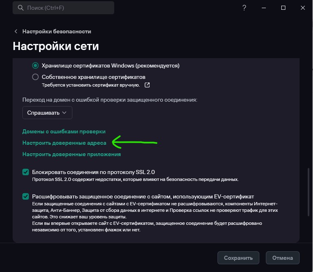Click the external link icon for manual certificate
The image size is (313, 272).
pyautogui.click(x=147, y=85)
